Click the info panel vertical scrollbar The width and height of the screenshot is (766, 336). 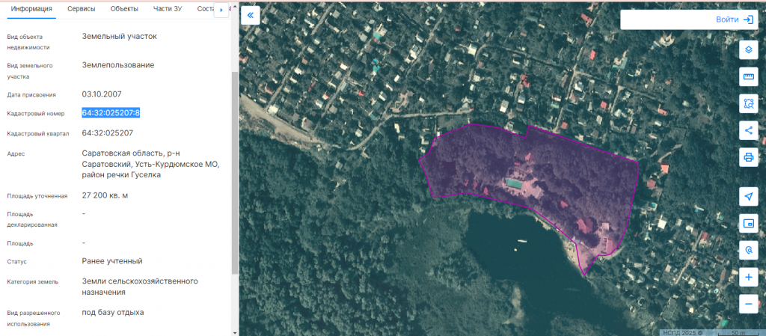(x=235, y=172)
